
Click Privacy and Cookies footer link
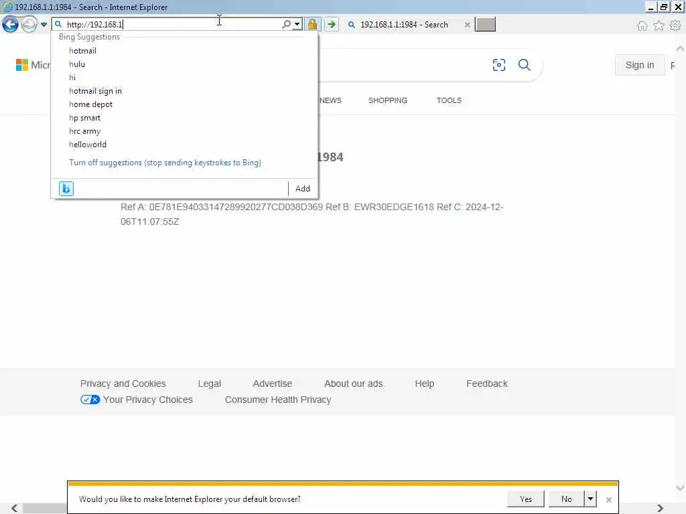tap(123, 383)
